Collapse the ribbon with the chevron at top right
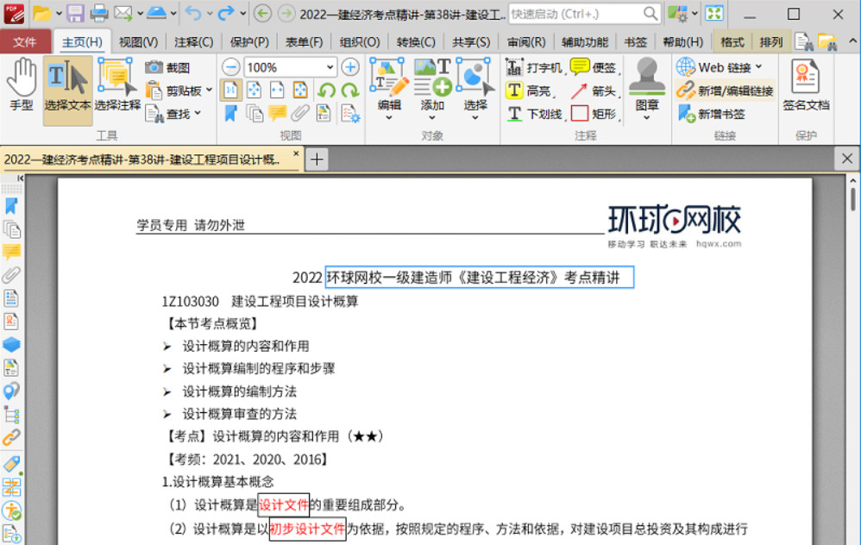The height and width of the screenshot is (545, 861). pos(852,41)
